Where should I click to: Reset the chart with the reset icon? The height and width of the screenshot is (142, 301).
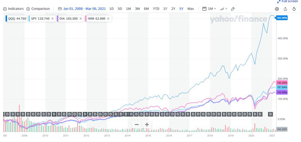pos(294,9)
